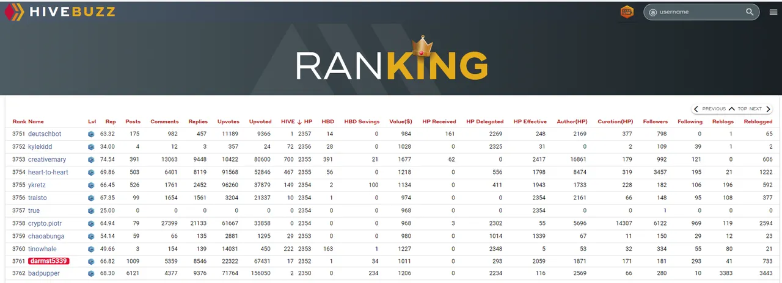This screenshot has height=283, width=782.
Task: Sort table by Name column
Action: [36, 121]
